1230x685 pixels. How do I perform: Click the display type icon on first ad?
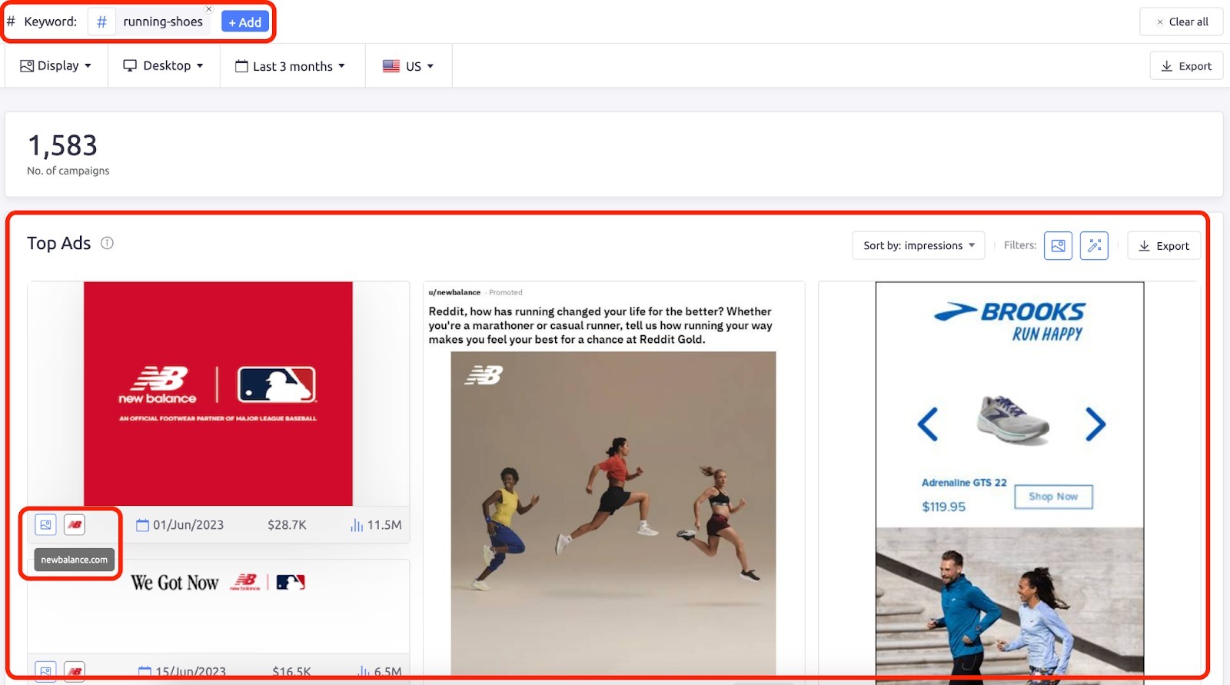click(x=46, y=525)
